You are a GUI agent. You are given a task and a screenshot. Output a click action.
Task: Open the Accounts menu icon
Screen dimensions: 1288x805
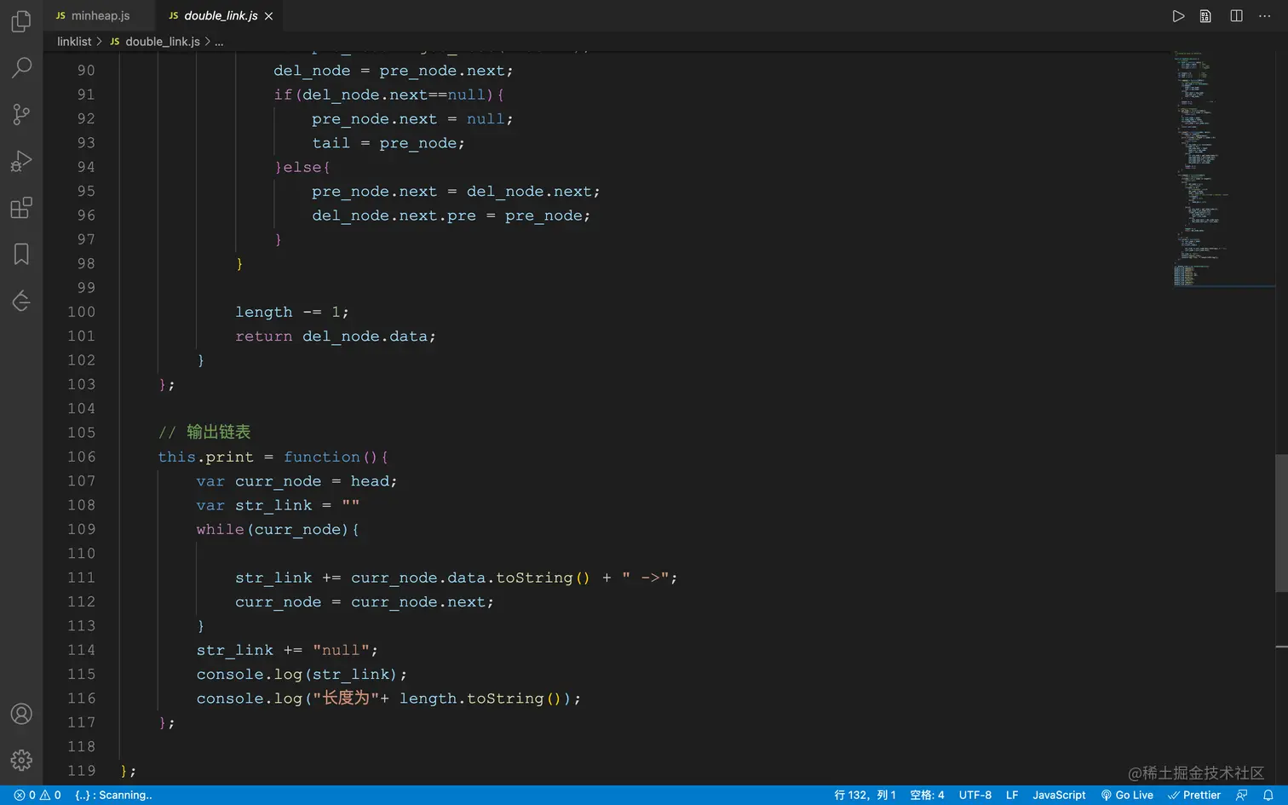point(21,714)
